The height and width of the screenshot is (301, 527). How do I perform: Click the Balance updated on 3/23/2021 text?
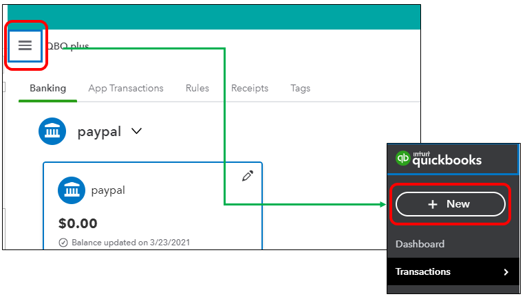coord(131,243)
